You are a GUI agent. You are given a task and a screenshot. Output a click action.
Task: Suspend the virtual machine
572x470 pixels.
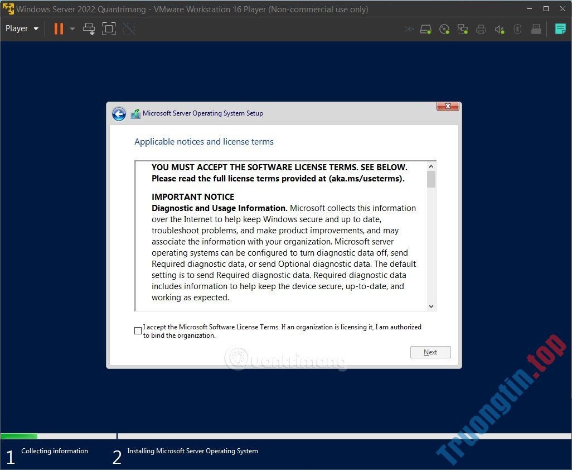click(x=58, y=28)
